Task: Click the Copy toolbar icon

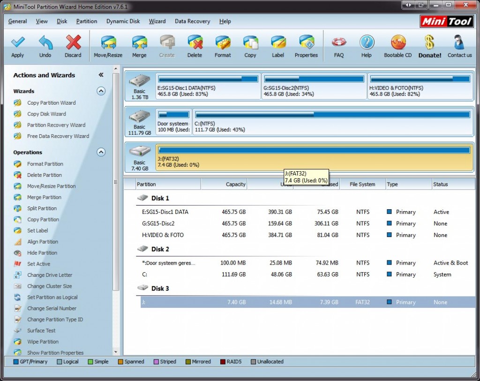Action: 250,42
